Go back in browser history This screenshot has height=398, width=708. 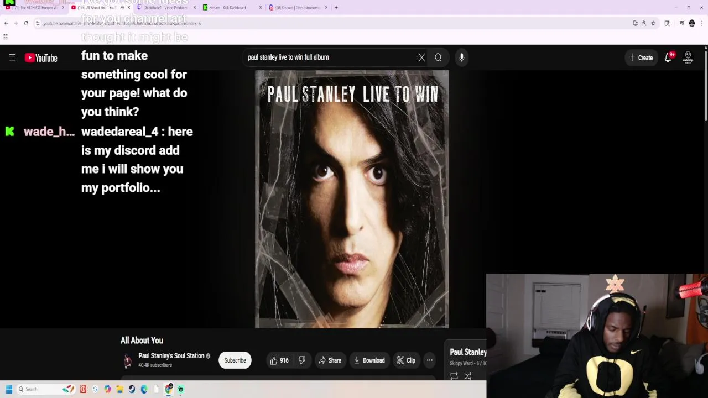pyautogui.click(x=6, y=23)
